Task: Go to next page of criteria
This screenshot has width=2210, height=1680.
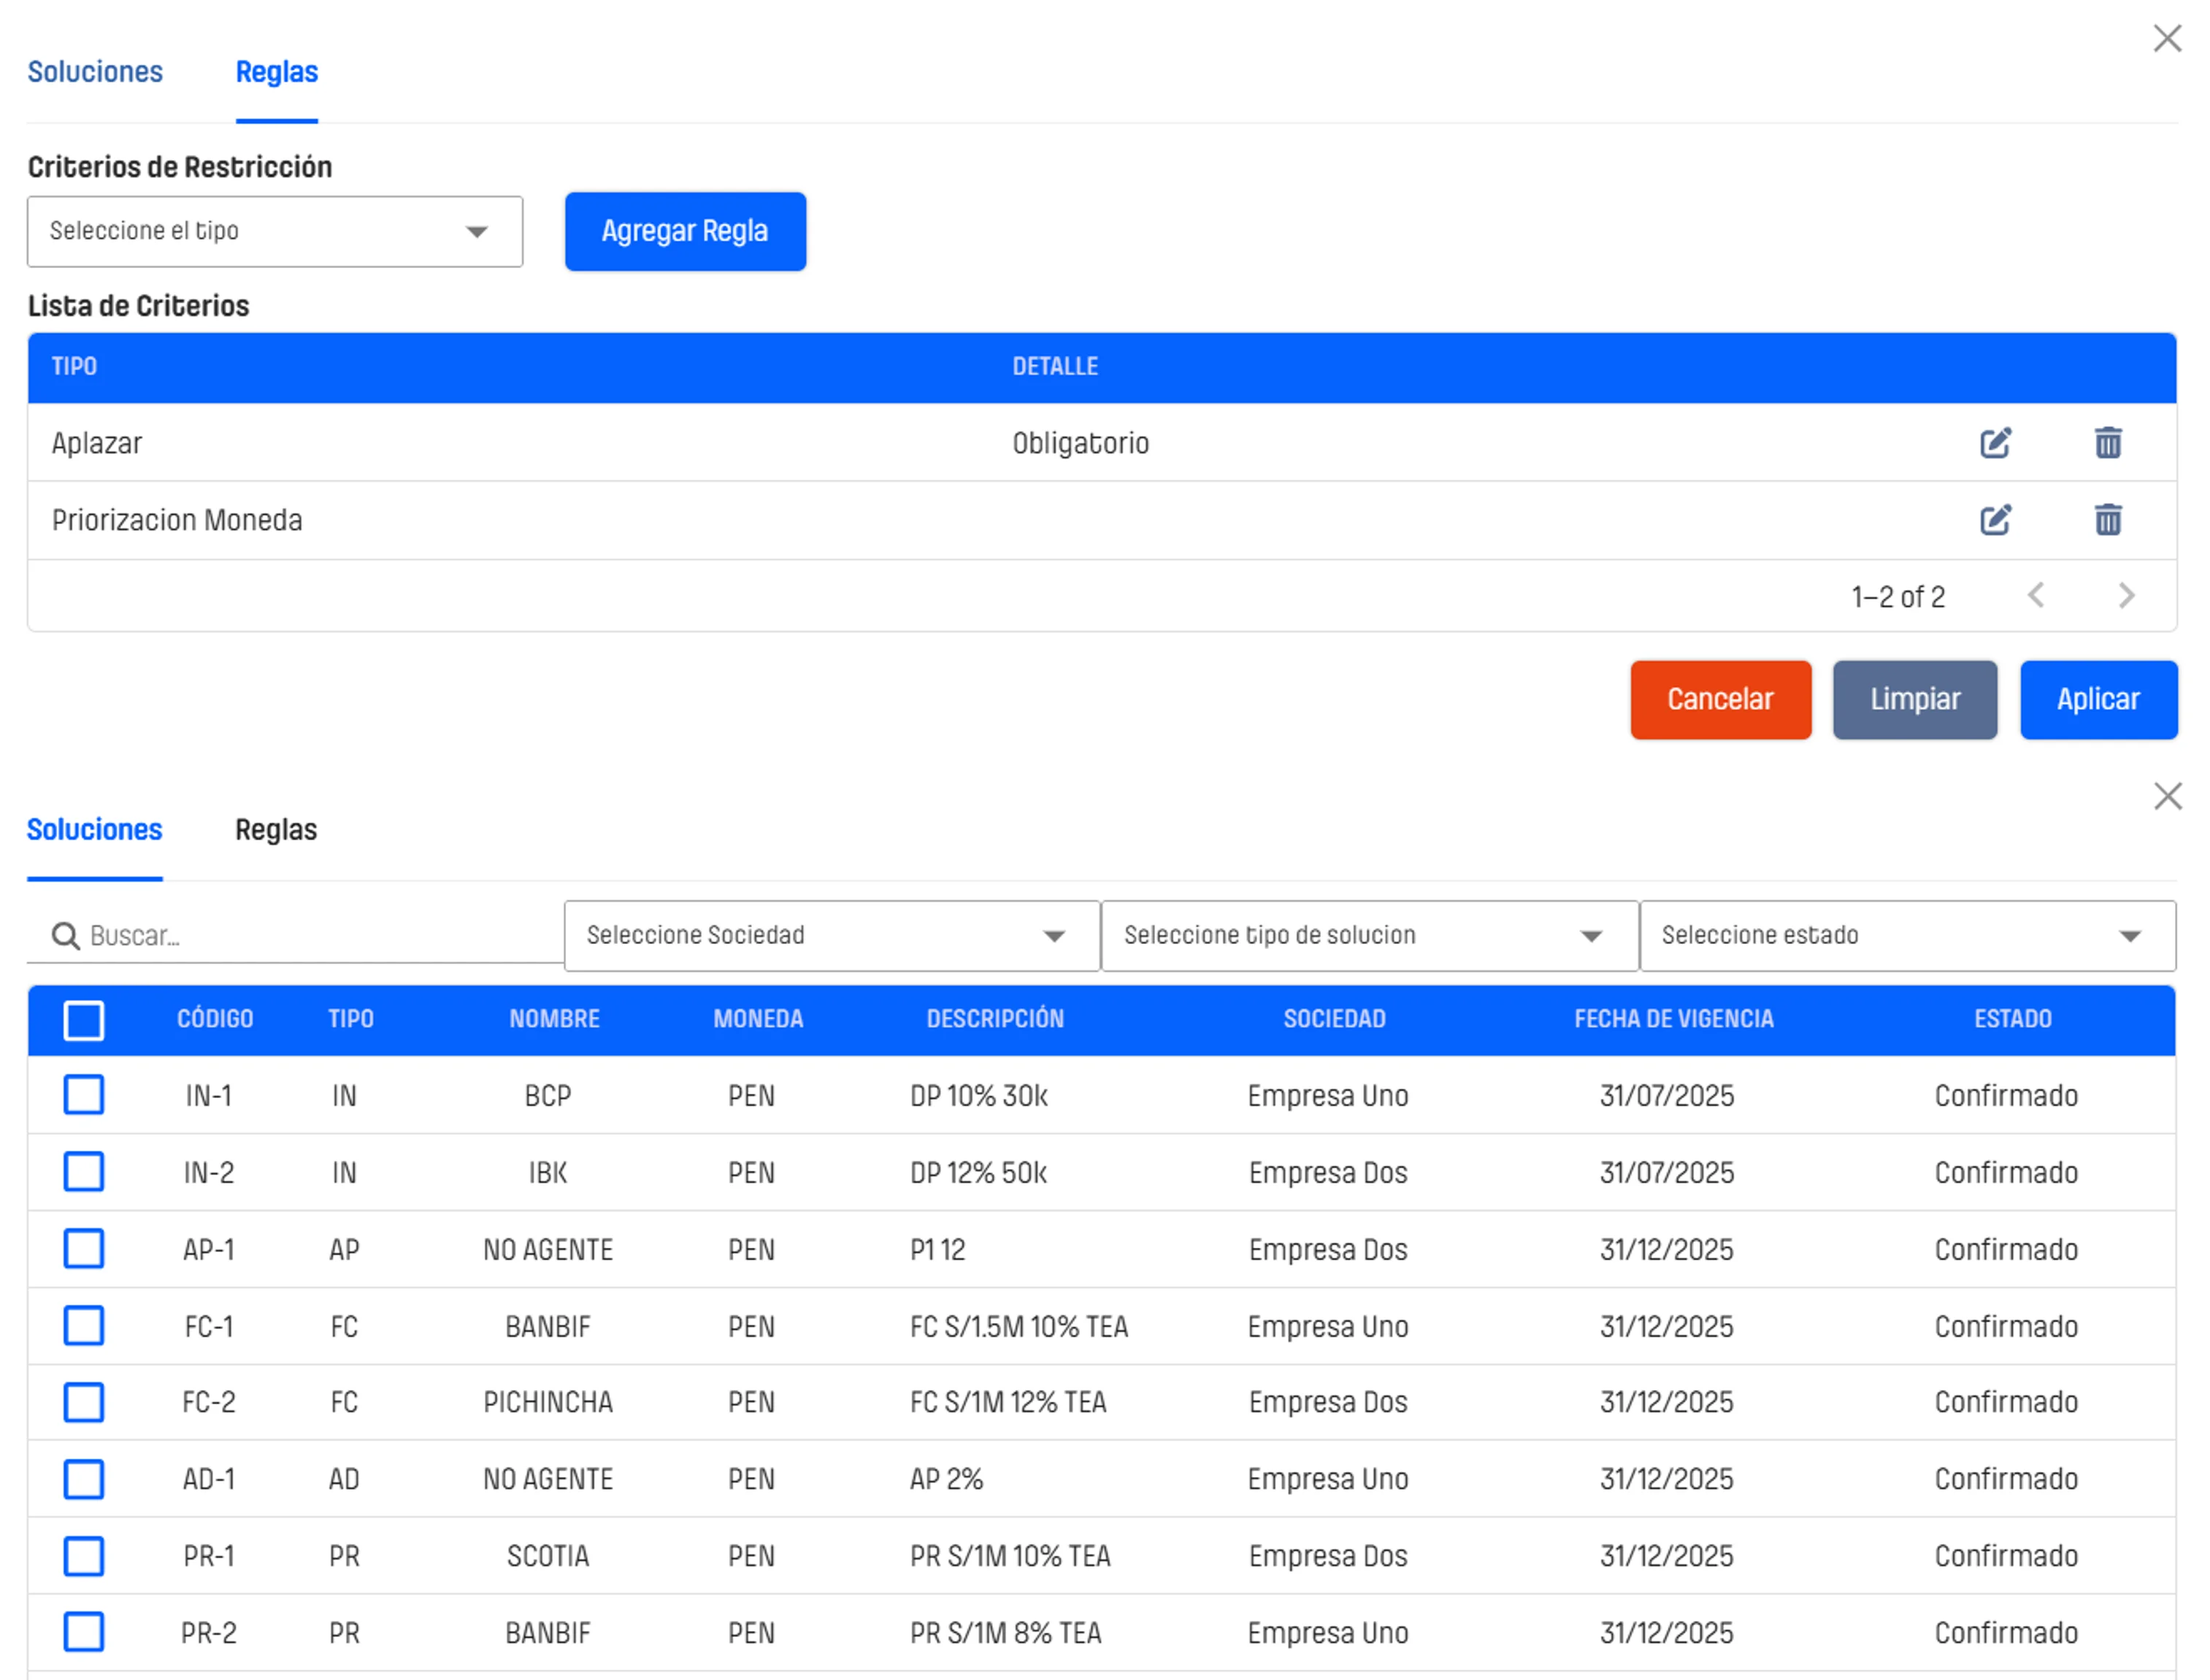Action: pos(2126,596)
